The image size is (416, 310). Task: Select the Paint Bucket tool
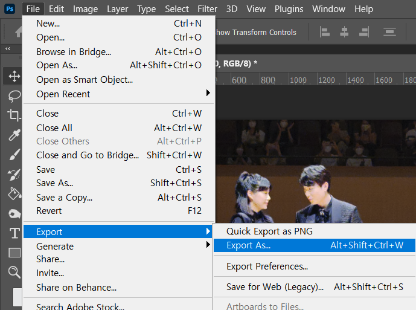coord(14,193)
